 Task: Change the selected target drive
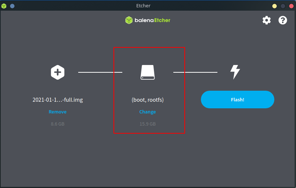148,112
